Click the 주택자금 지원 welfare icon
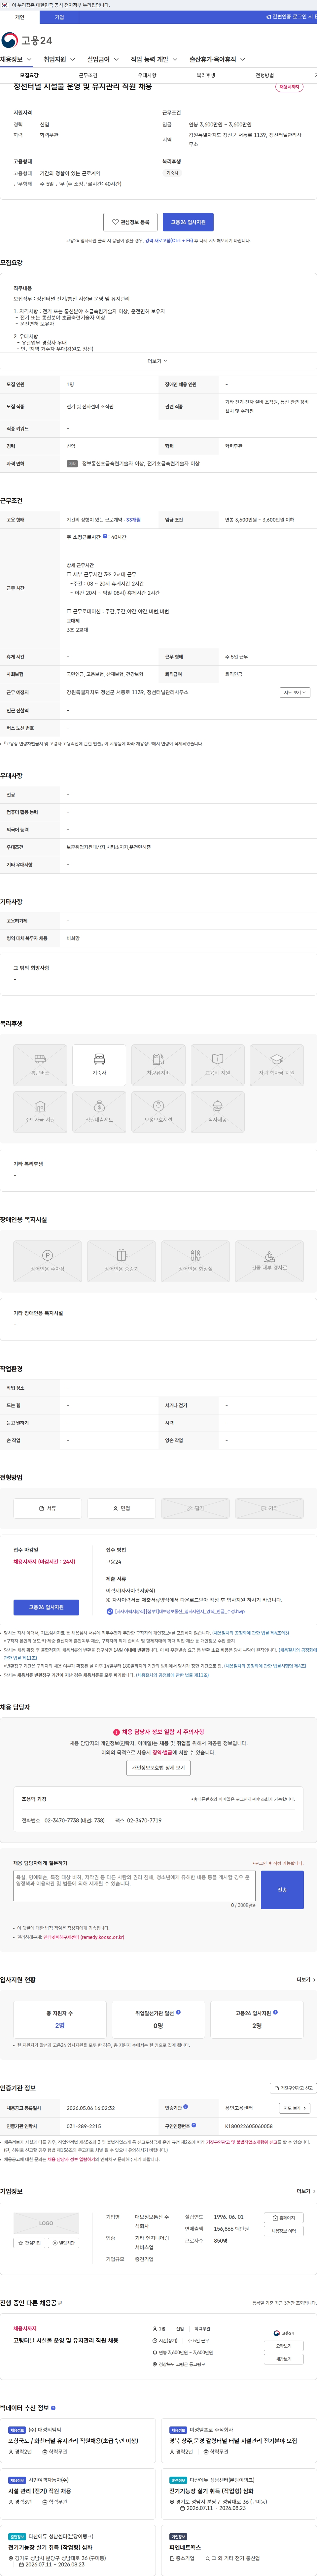This screenshot has height=2576, width=317. click(x=40, y=1112)
